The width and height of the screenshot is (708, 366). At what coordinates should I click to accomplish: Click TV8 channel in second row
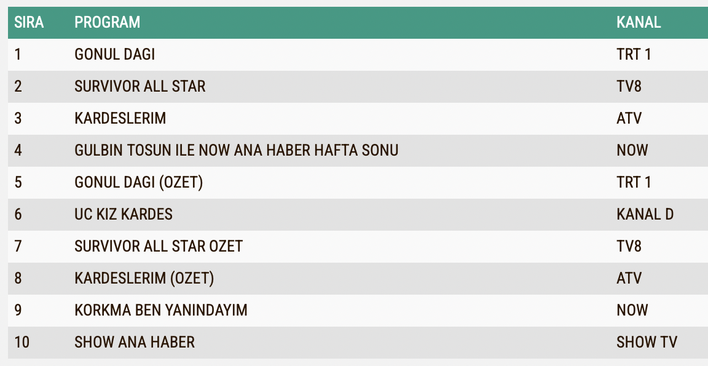point(629,86)
